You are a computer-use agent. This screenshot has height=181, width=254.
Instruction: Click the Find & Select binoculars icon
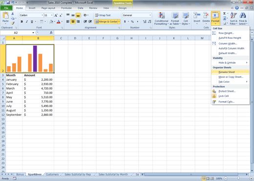pos(243,16)
